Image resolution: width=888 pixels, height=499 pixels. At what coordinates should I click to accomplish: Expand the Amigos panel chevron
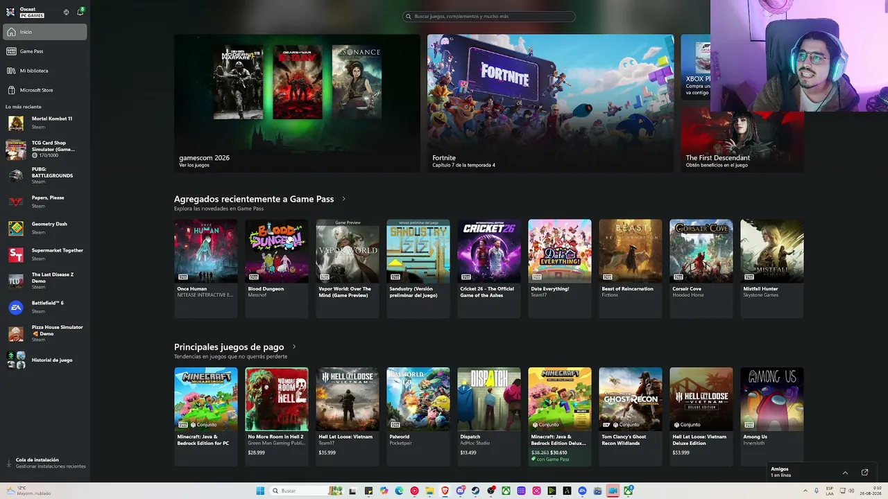click(x=845, y=473)
